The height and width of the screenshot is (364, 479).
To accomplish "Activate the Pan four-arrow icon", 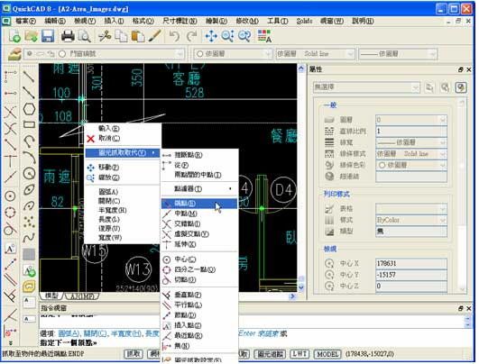I will click(211, 36).
